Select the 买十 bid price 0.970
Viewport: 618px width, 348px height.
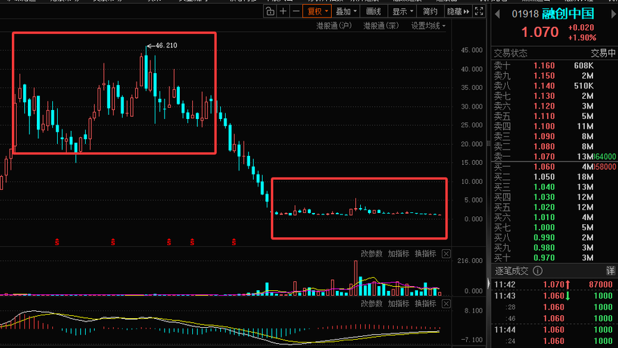click(x=544, y=258)
